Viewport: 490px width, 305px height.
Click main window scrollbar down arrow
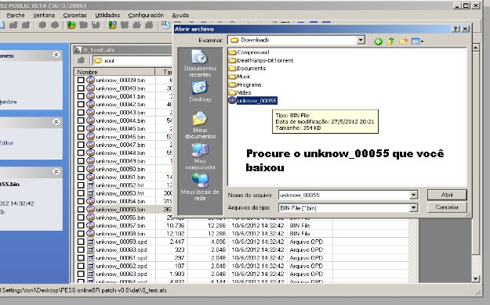click(476, 278)
